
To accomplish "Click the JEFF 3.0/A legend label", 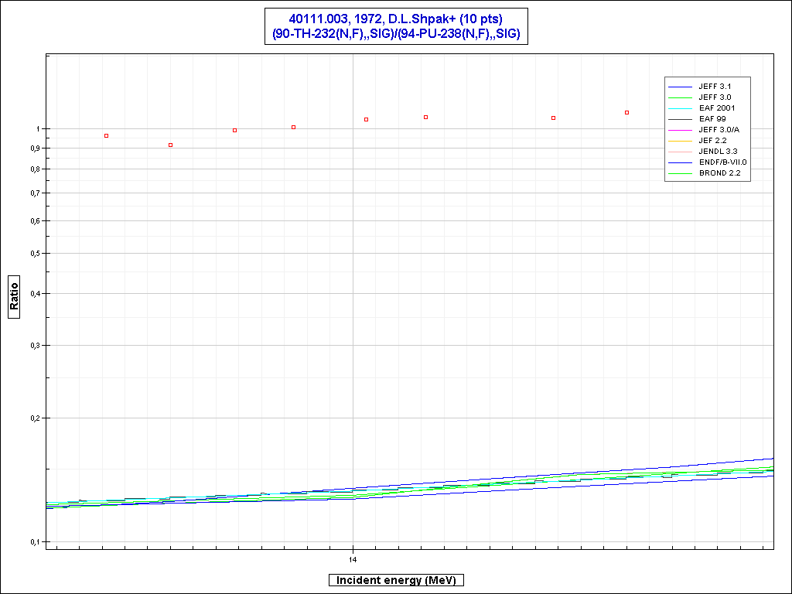I will click(719, 130).
